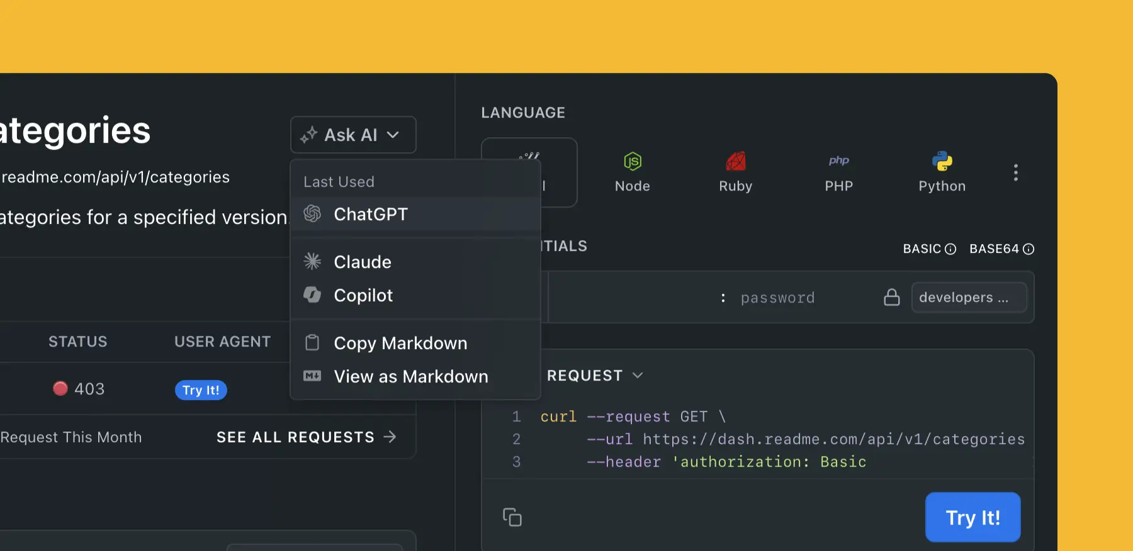Click the Request This Month label
1133x551 pixels.
(71, 437)
